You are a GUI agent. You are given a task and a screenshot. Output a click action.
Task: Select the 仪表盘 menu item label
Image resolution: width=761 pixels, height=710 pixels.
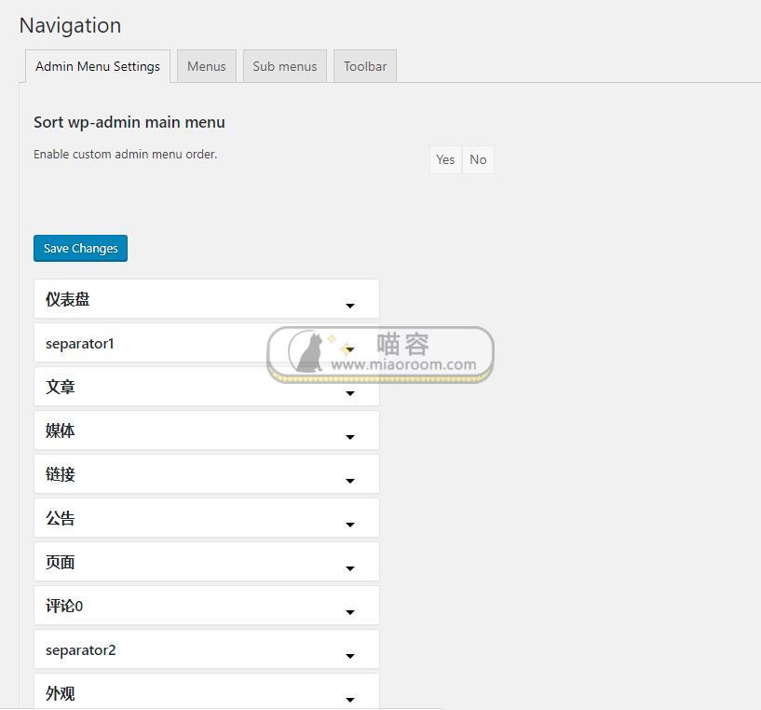point(67,299)
